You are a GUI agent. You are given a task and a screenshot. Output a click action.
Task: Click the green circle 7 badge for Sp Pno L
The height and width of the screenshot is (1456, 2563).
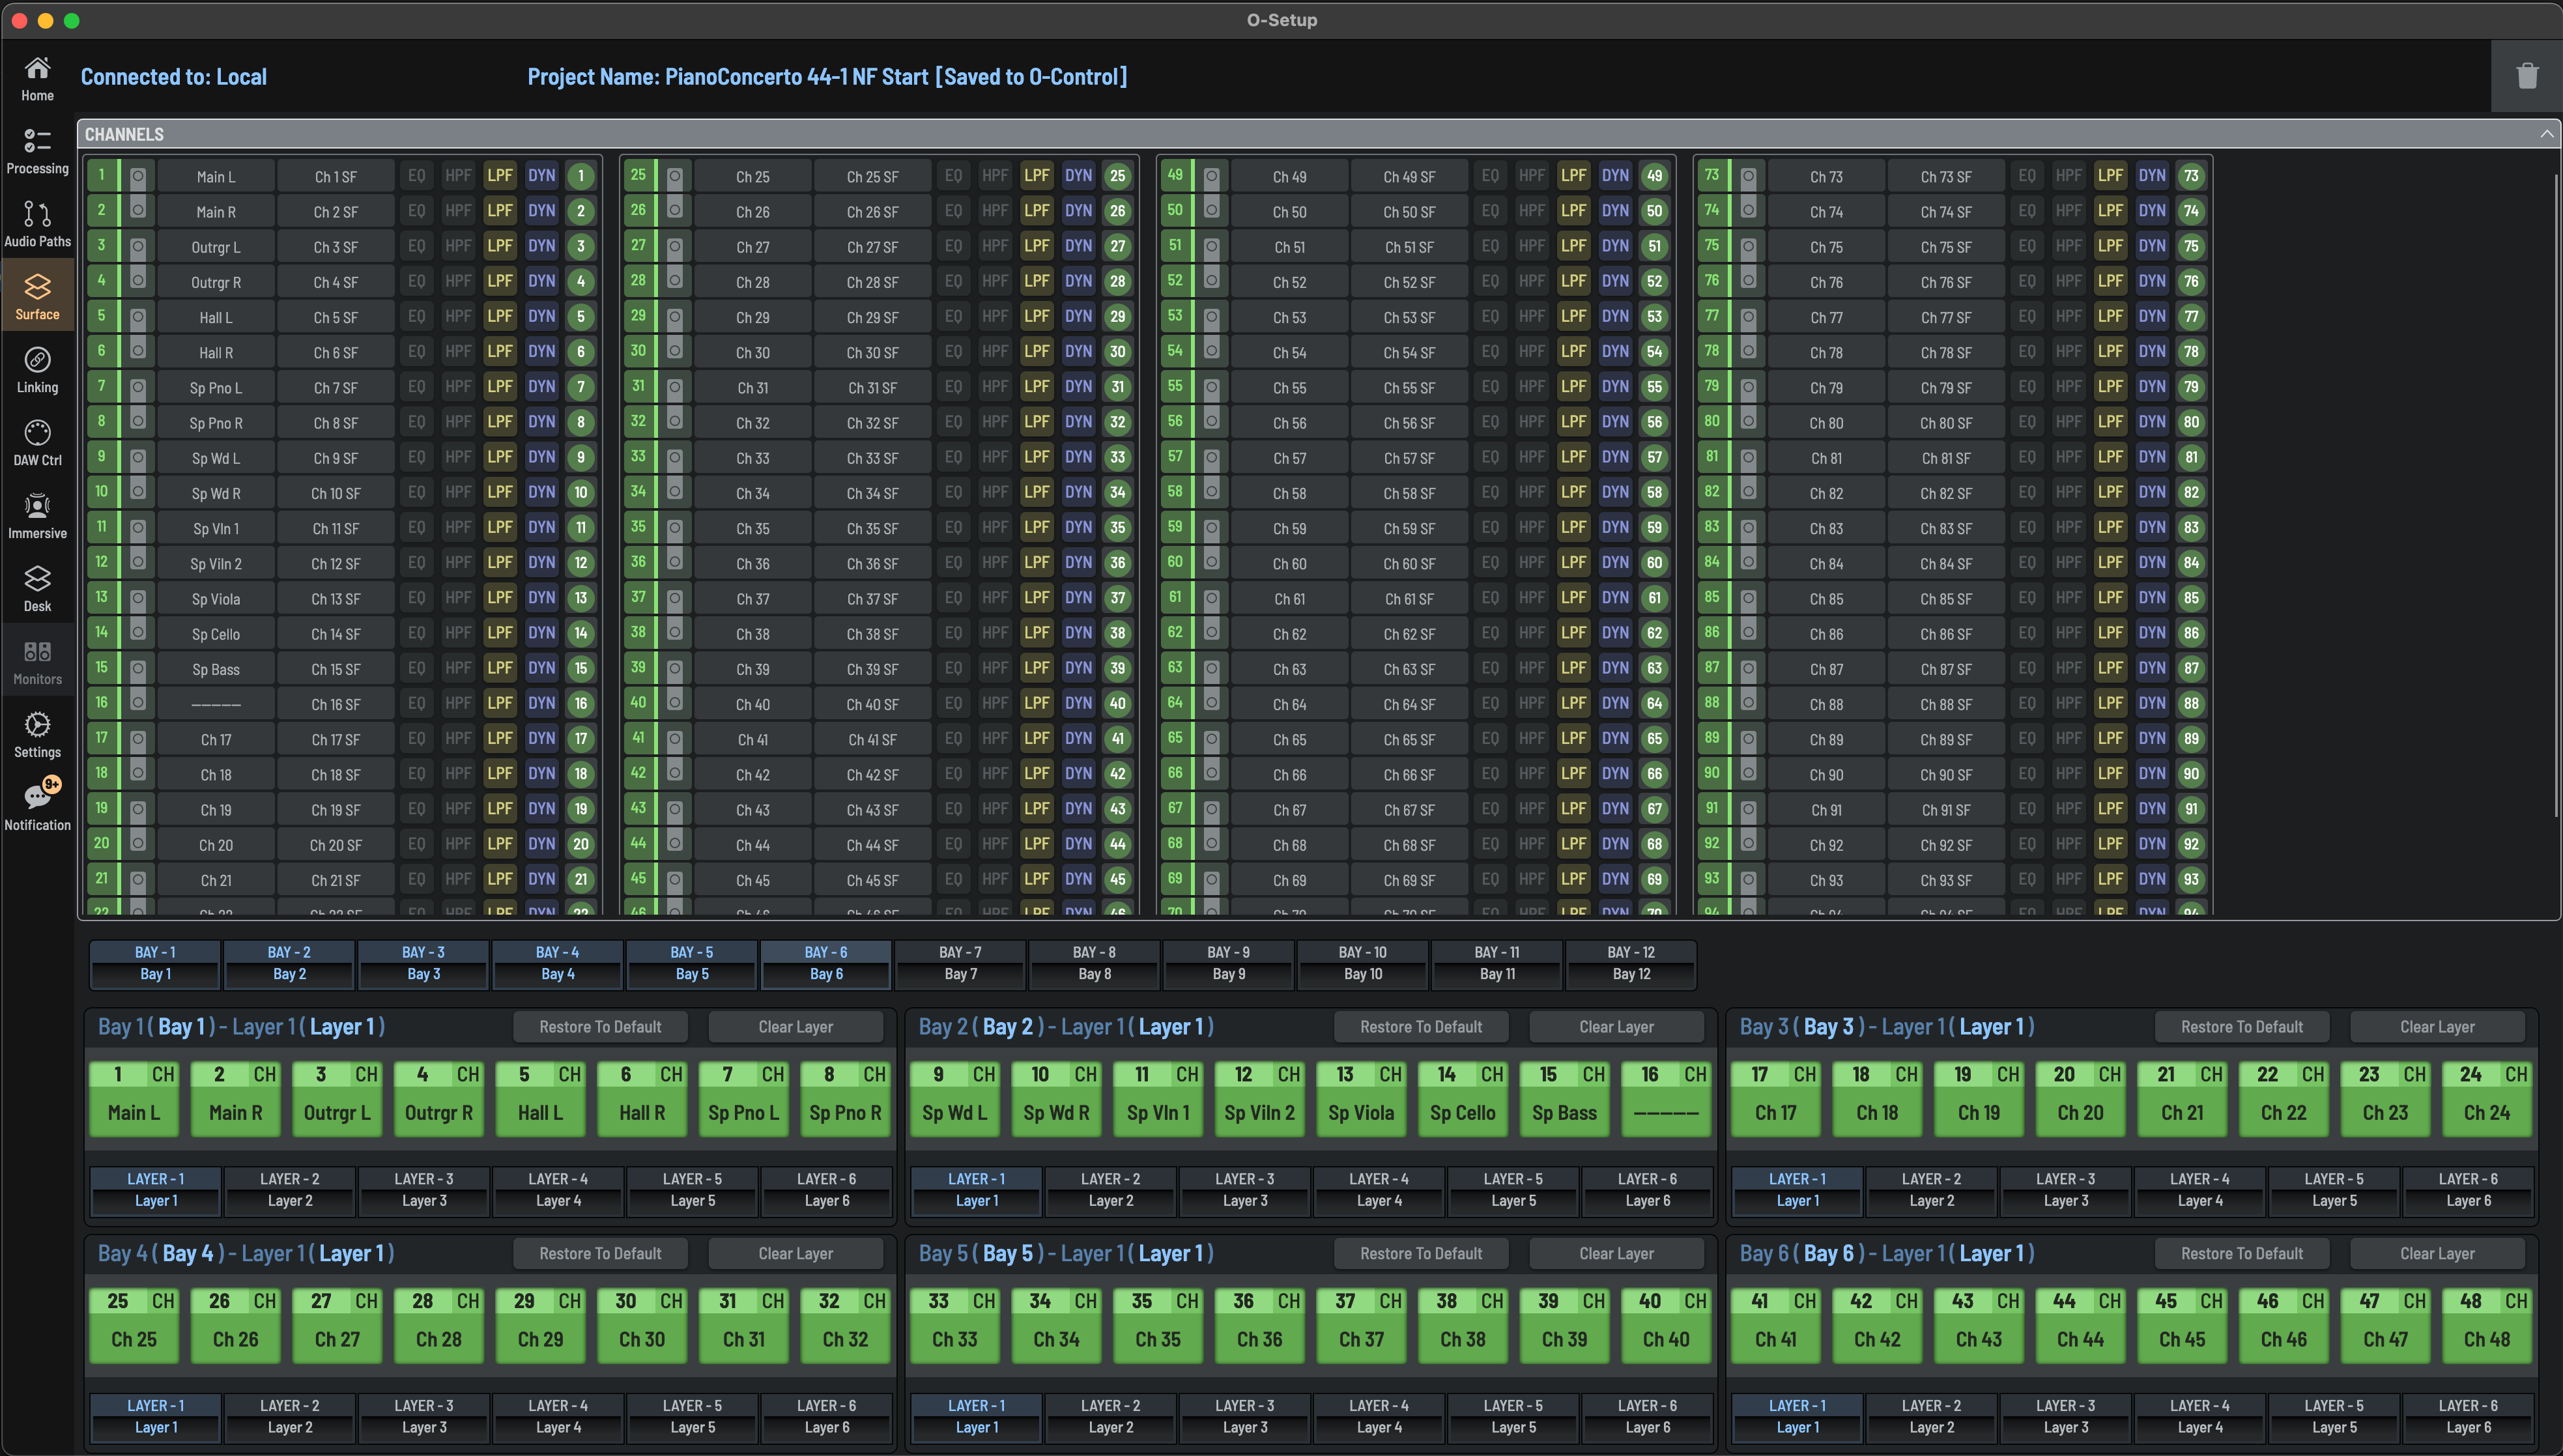(x=581, y=387)
